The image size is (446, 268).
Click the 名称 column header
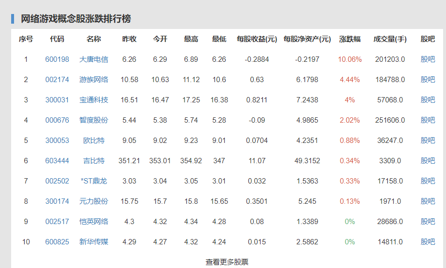tap(93, 39)
